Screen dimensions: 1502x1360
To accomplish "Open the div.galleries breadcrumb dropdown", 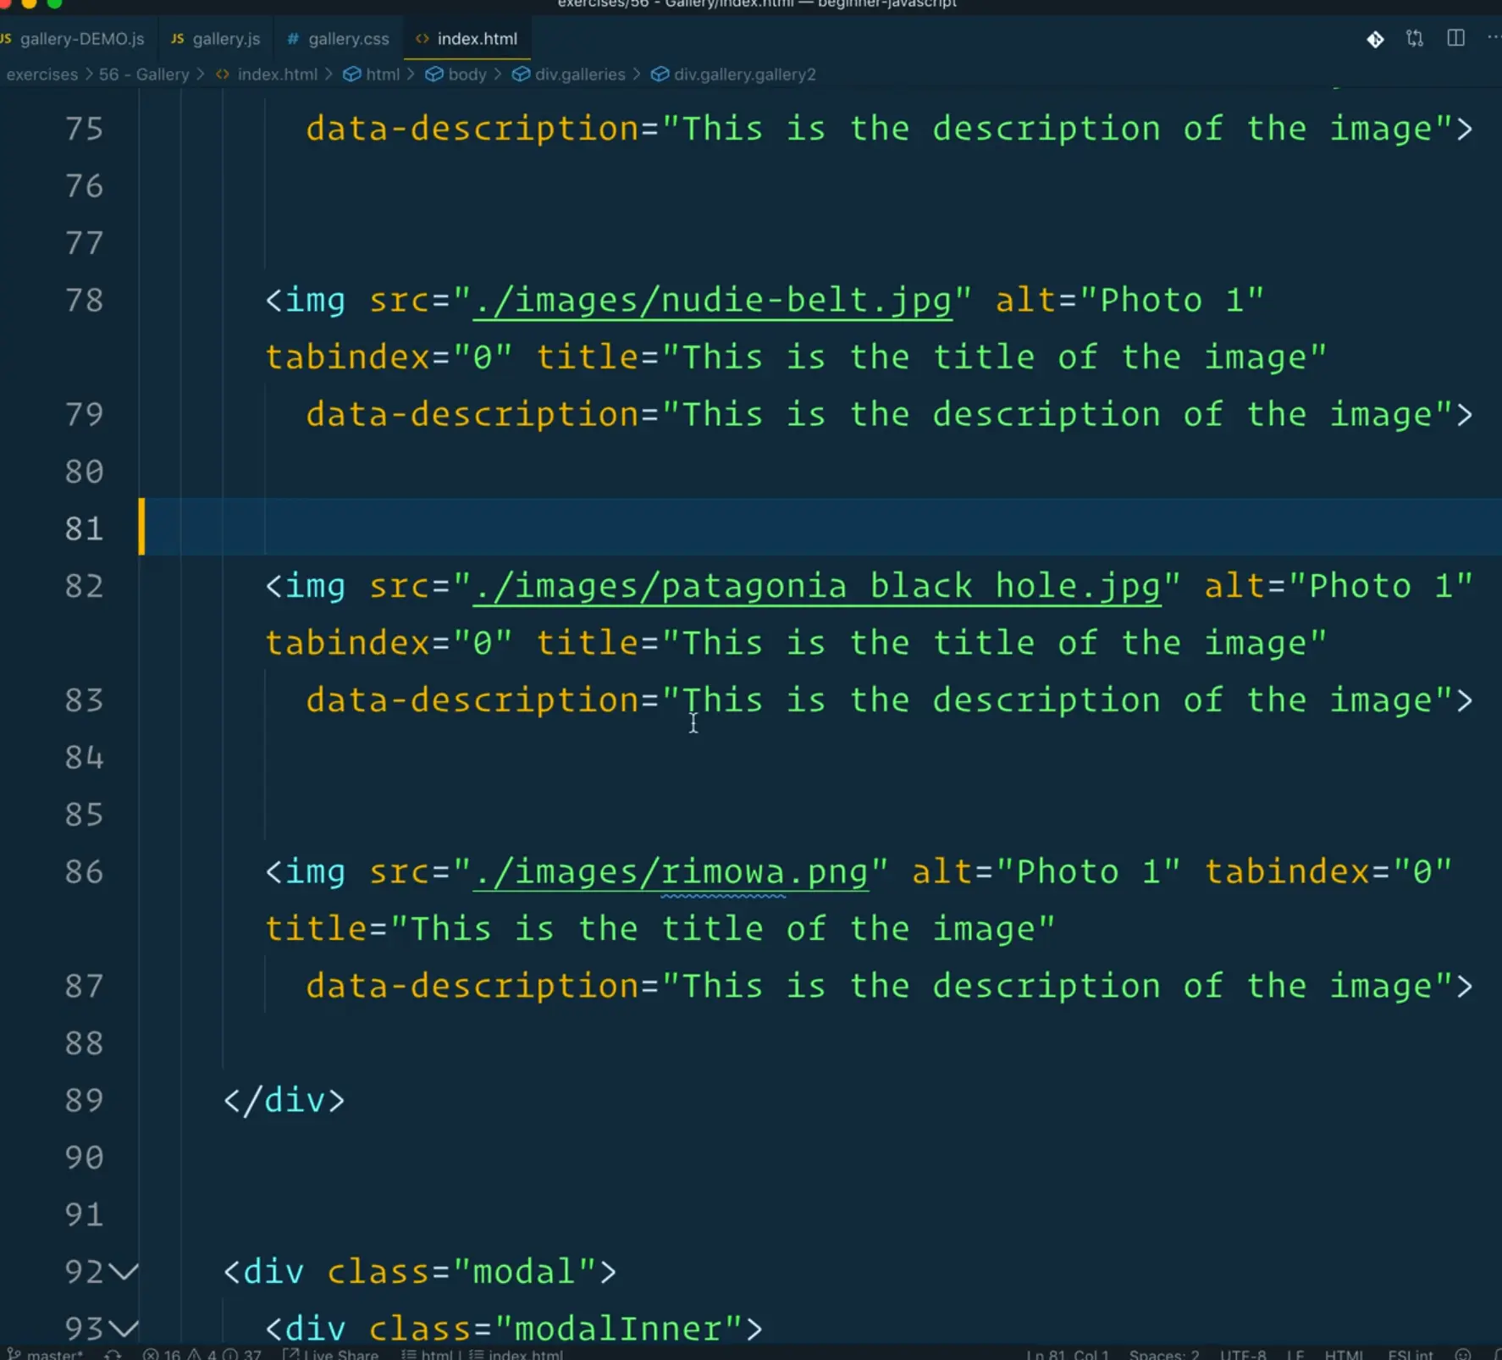I will tap(579, 75).
